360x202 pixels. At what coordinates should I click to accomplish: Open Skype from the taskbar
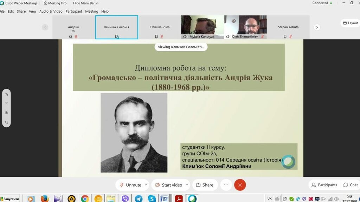[x=152, y=199]
